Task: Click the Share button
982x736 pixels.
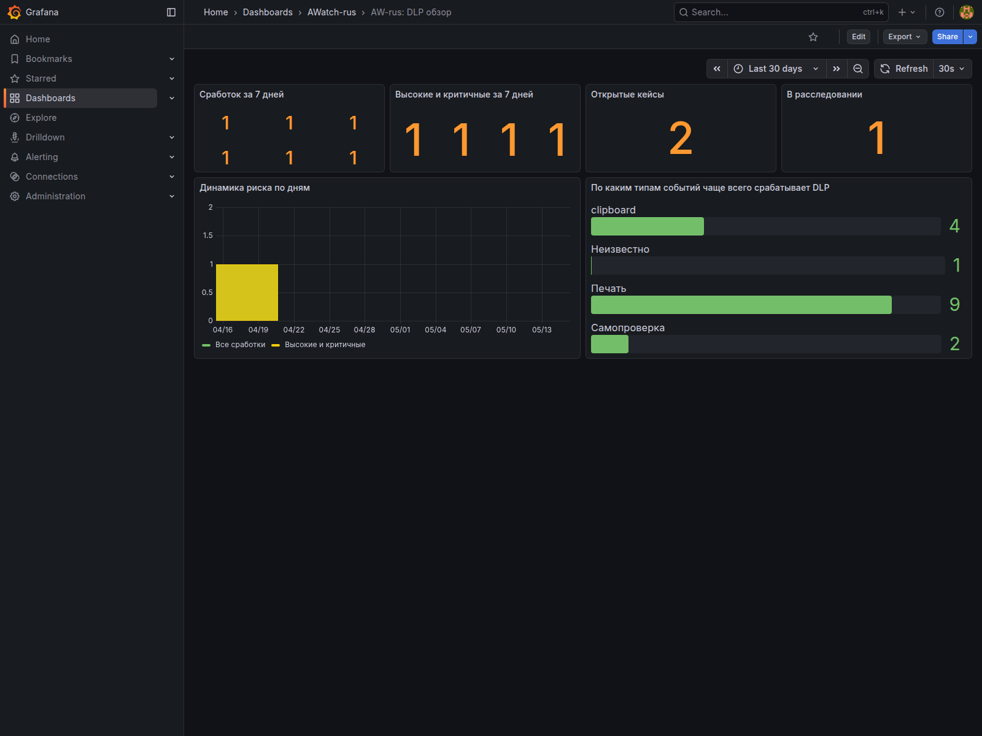Action: click(x=947, y=37)
